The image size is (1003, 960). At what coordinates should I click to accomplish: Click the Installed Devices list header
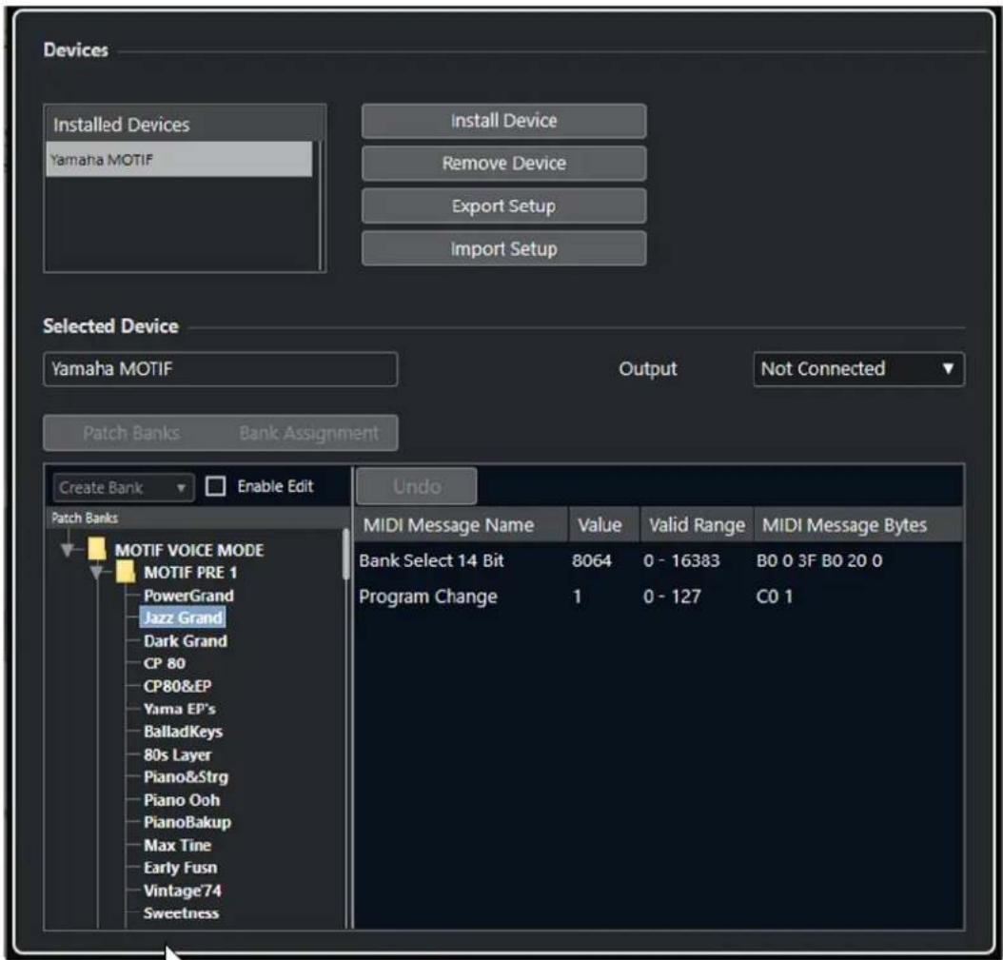[185, 124]
